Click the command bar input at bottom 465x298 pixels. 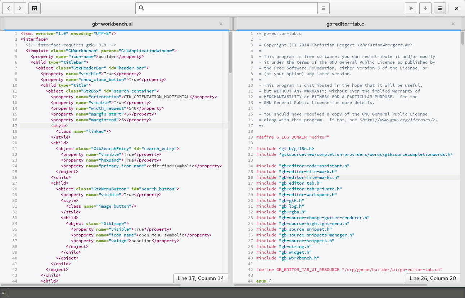coord(236,293)
